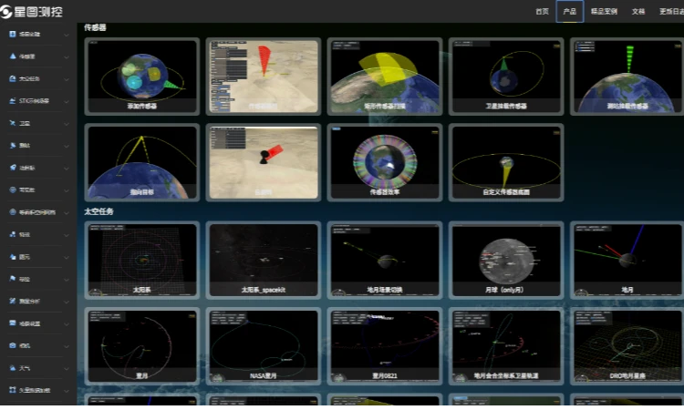Open the 文档 navigation link
The image size is (684, 410).
[x=638, y=12]
